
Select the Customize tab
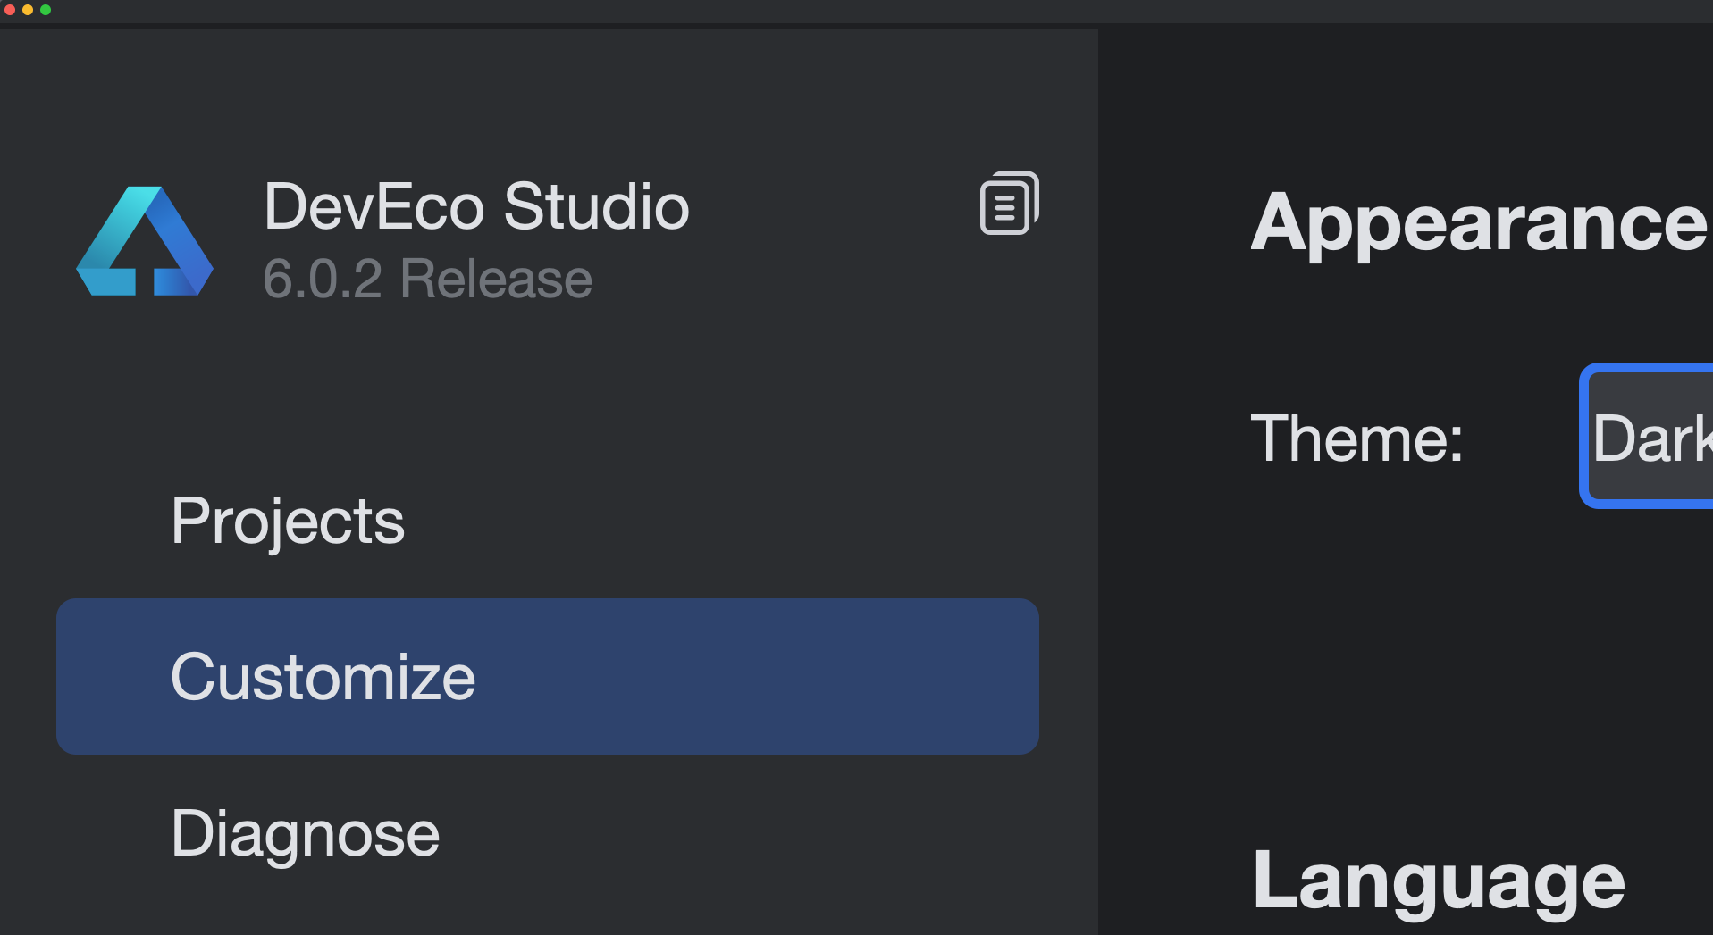[x=323, y=677]
